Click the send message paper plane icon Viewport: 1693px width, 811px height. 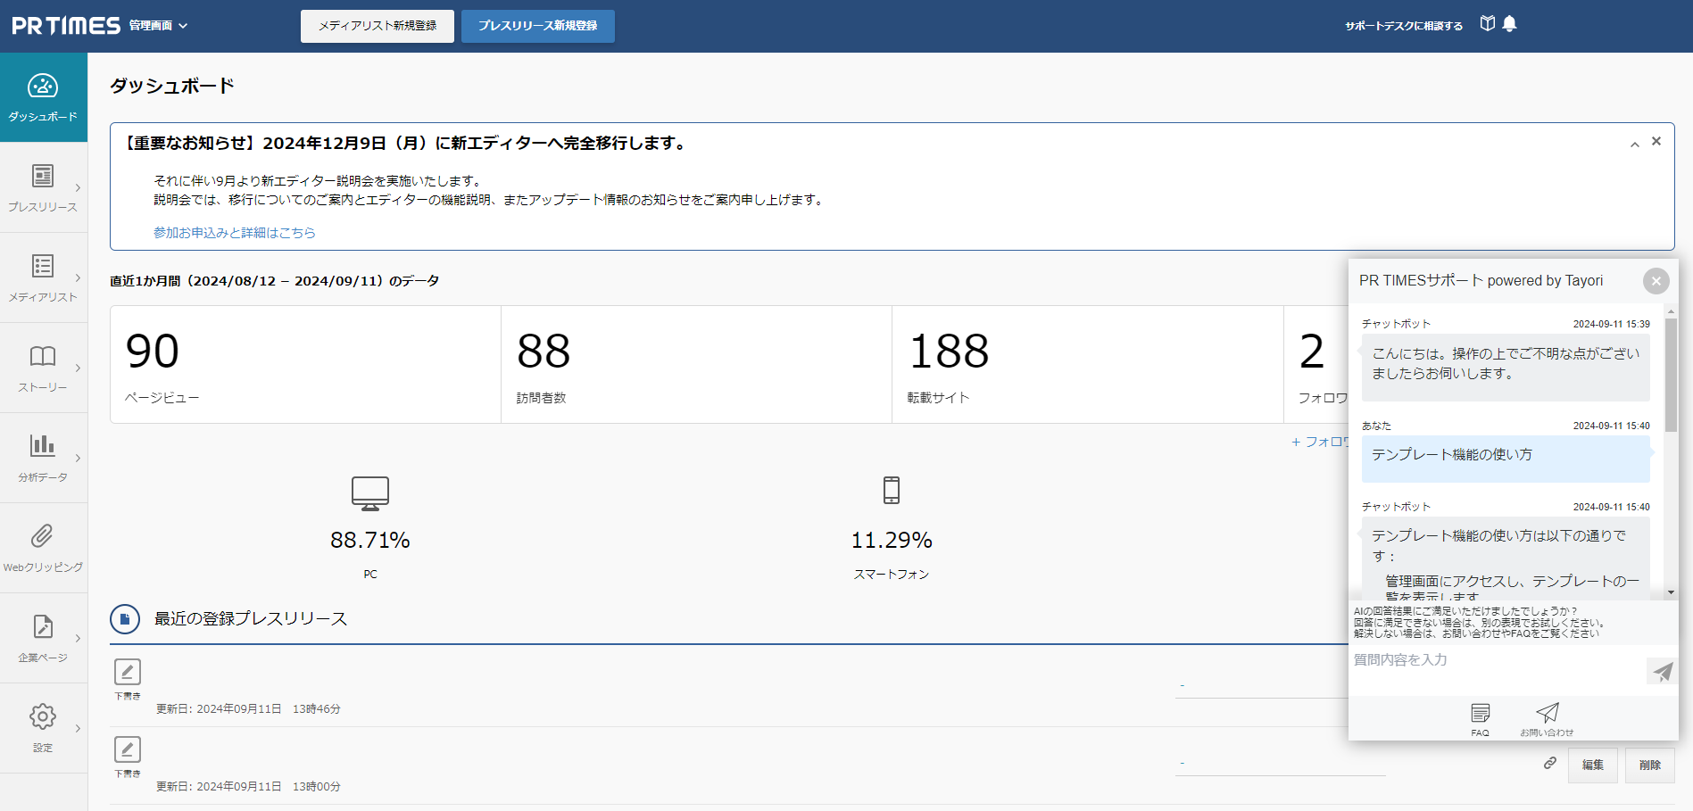click(x=1662, y=671)
